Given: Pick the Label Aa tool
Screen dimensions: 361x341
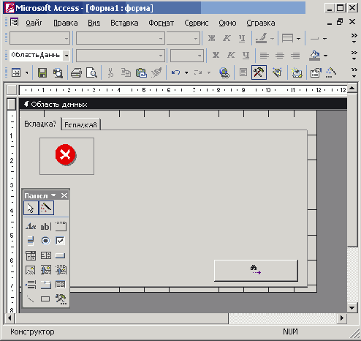Looking at the screenshot, I should pos(31,227).
